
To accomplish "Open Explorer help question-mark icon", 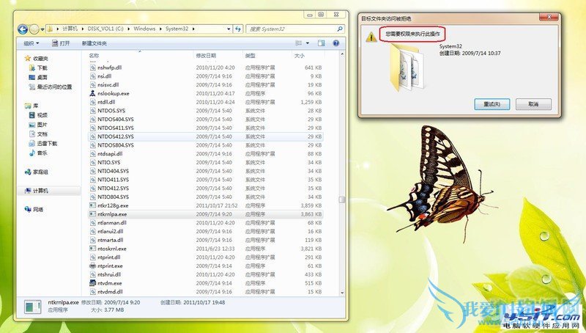I will point(335,43).
